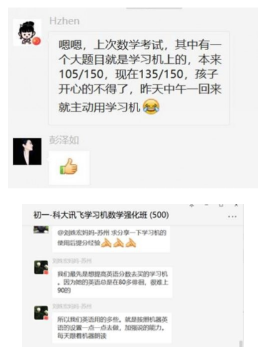Click 彭泽如's dark profile avatar
The width and height of the screenshot is (270, 352).
pyautogui.click(x=27, y=152)
